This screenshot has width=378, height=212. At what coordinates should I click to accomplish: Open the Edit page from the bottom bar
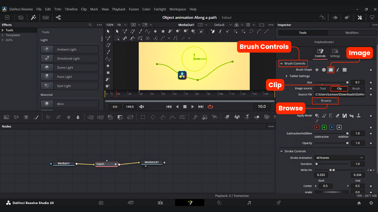click(160, 203)
